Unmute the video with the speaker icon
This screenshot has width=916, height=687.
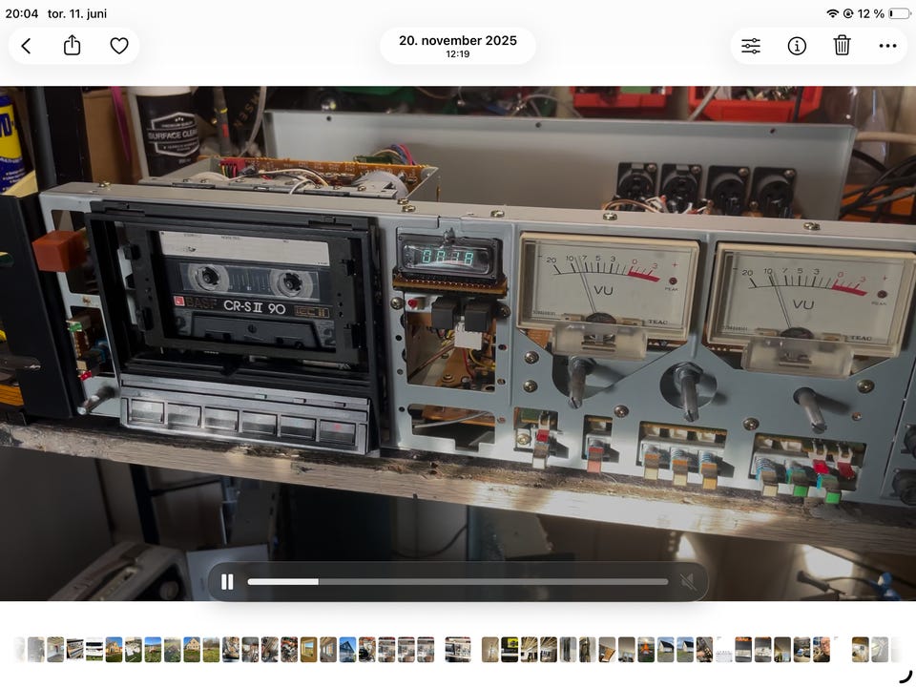point(688,582)
